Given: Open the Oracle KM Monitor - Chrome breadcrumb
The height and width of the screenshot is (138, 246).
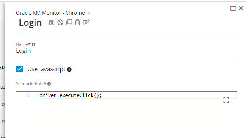Looking at the screenshot, I should coord(50,13).
